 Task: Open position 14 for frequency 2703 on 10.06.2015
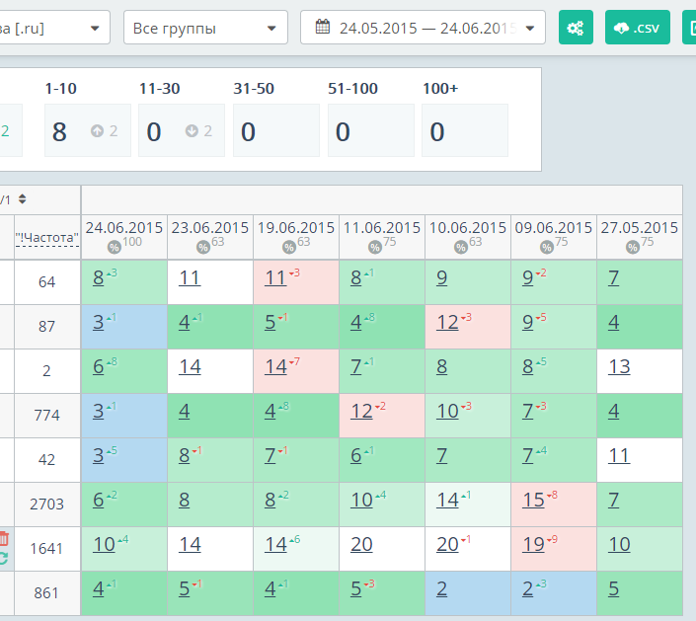point(447,501)
